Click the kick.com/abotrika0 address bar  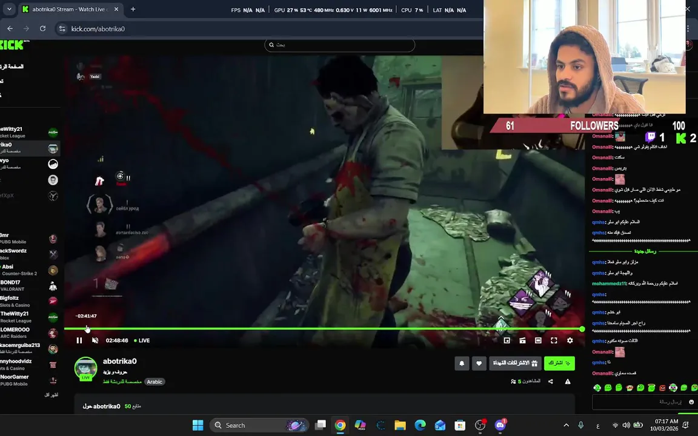98,29
